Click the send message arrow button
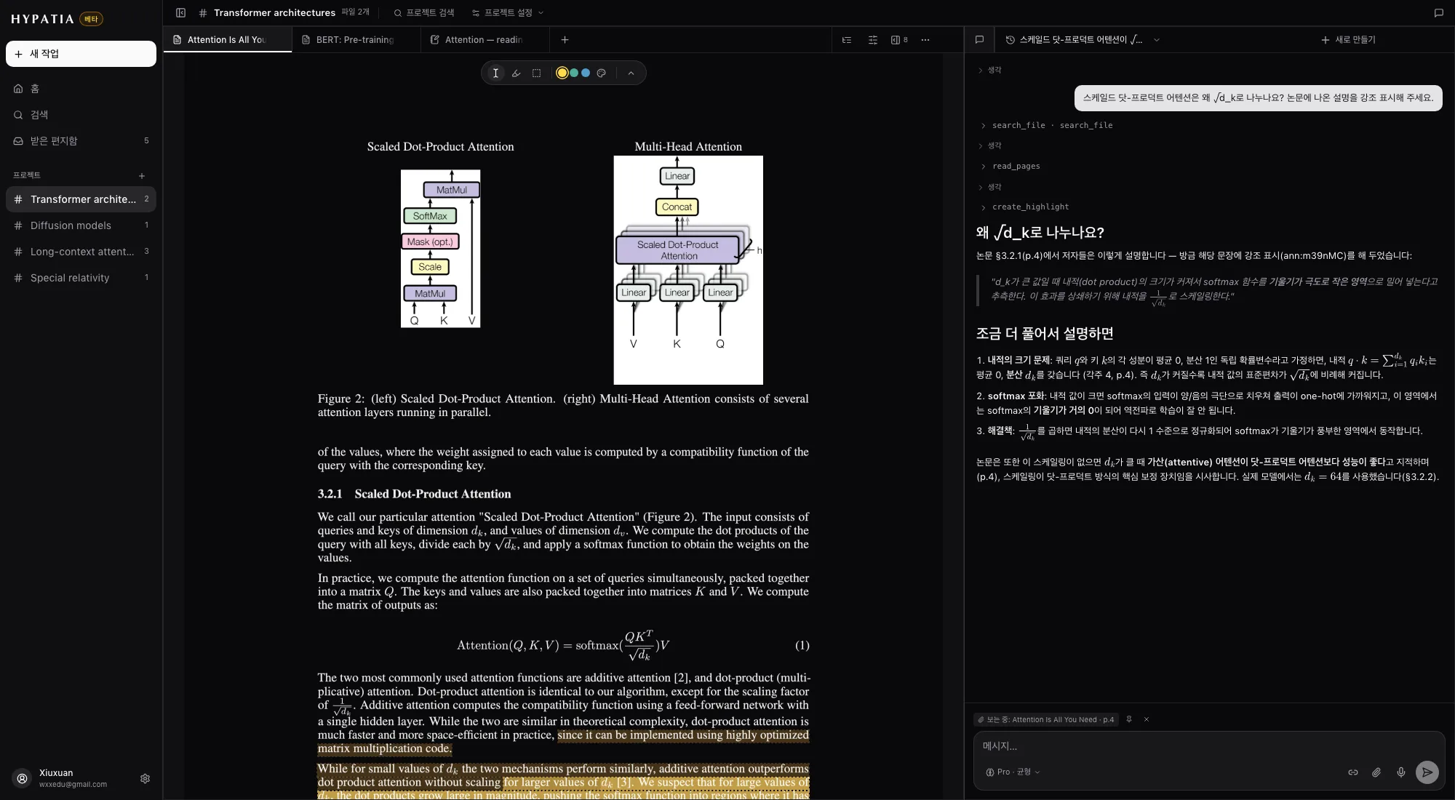 click(x=1427, y=772)
